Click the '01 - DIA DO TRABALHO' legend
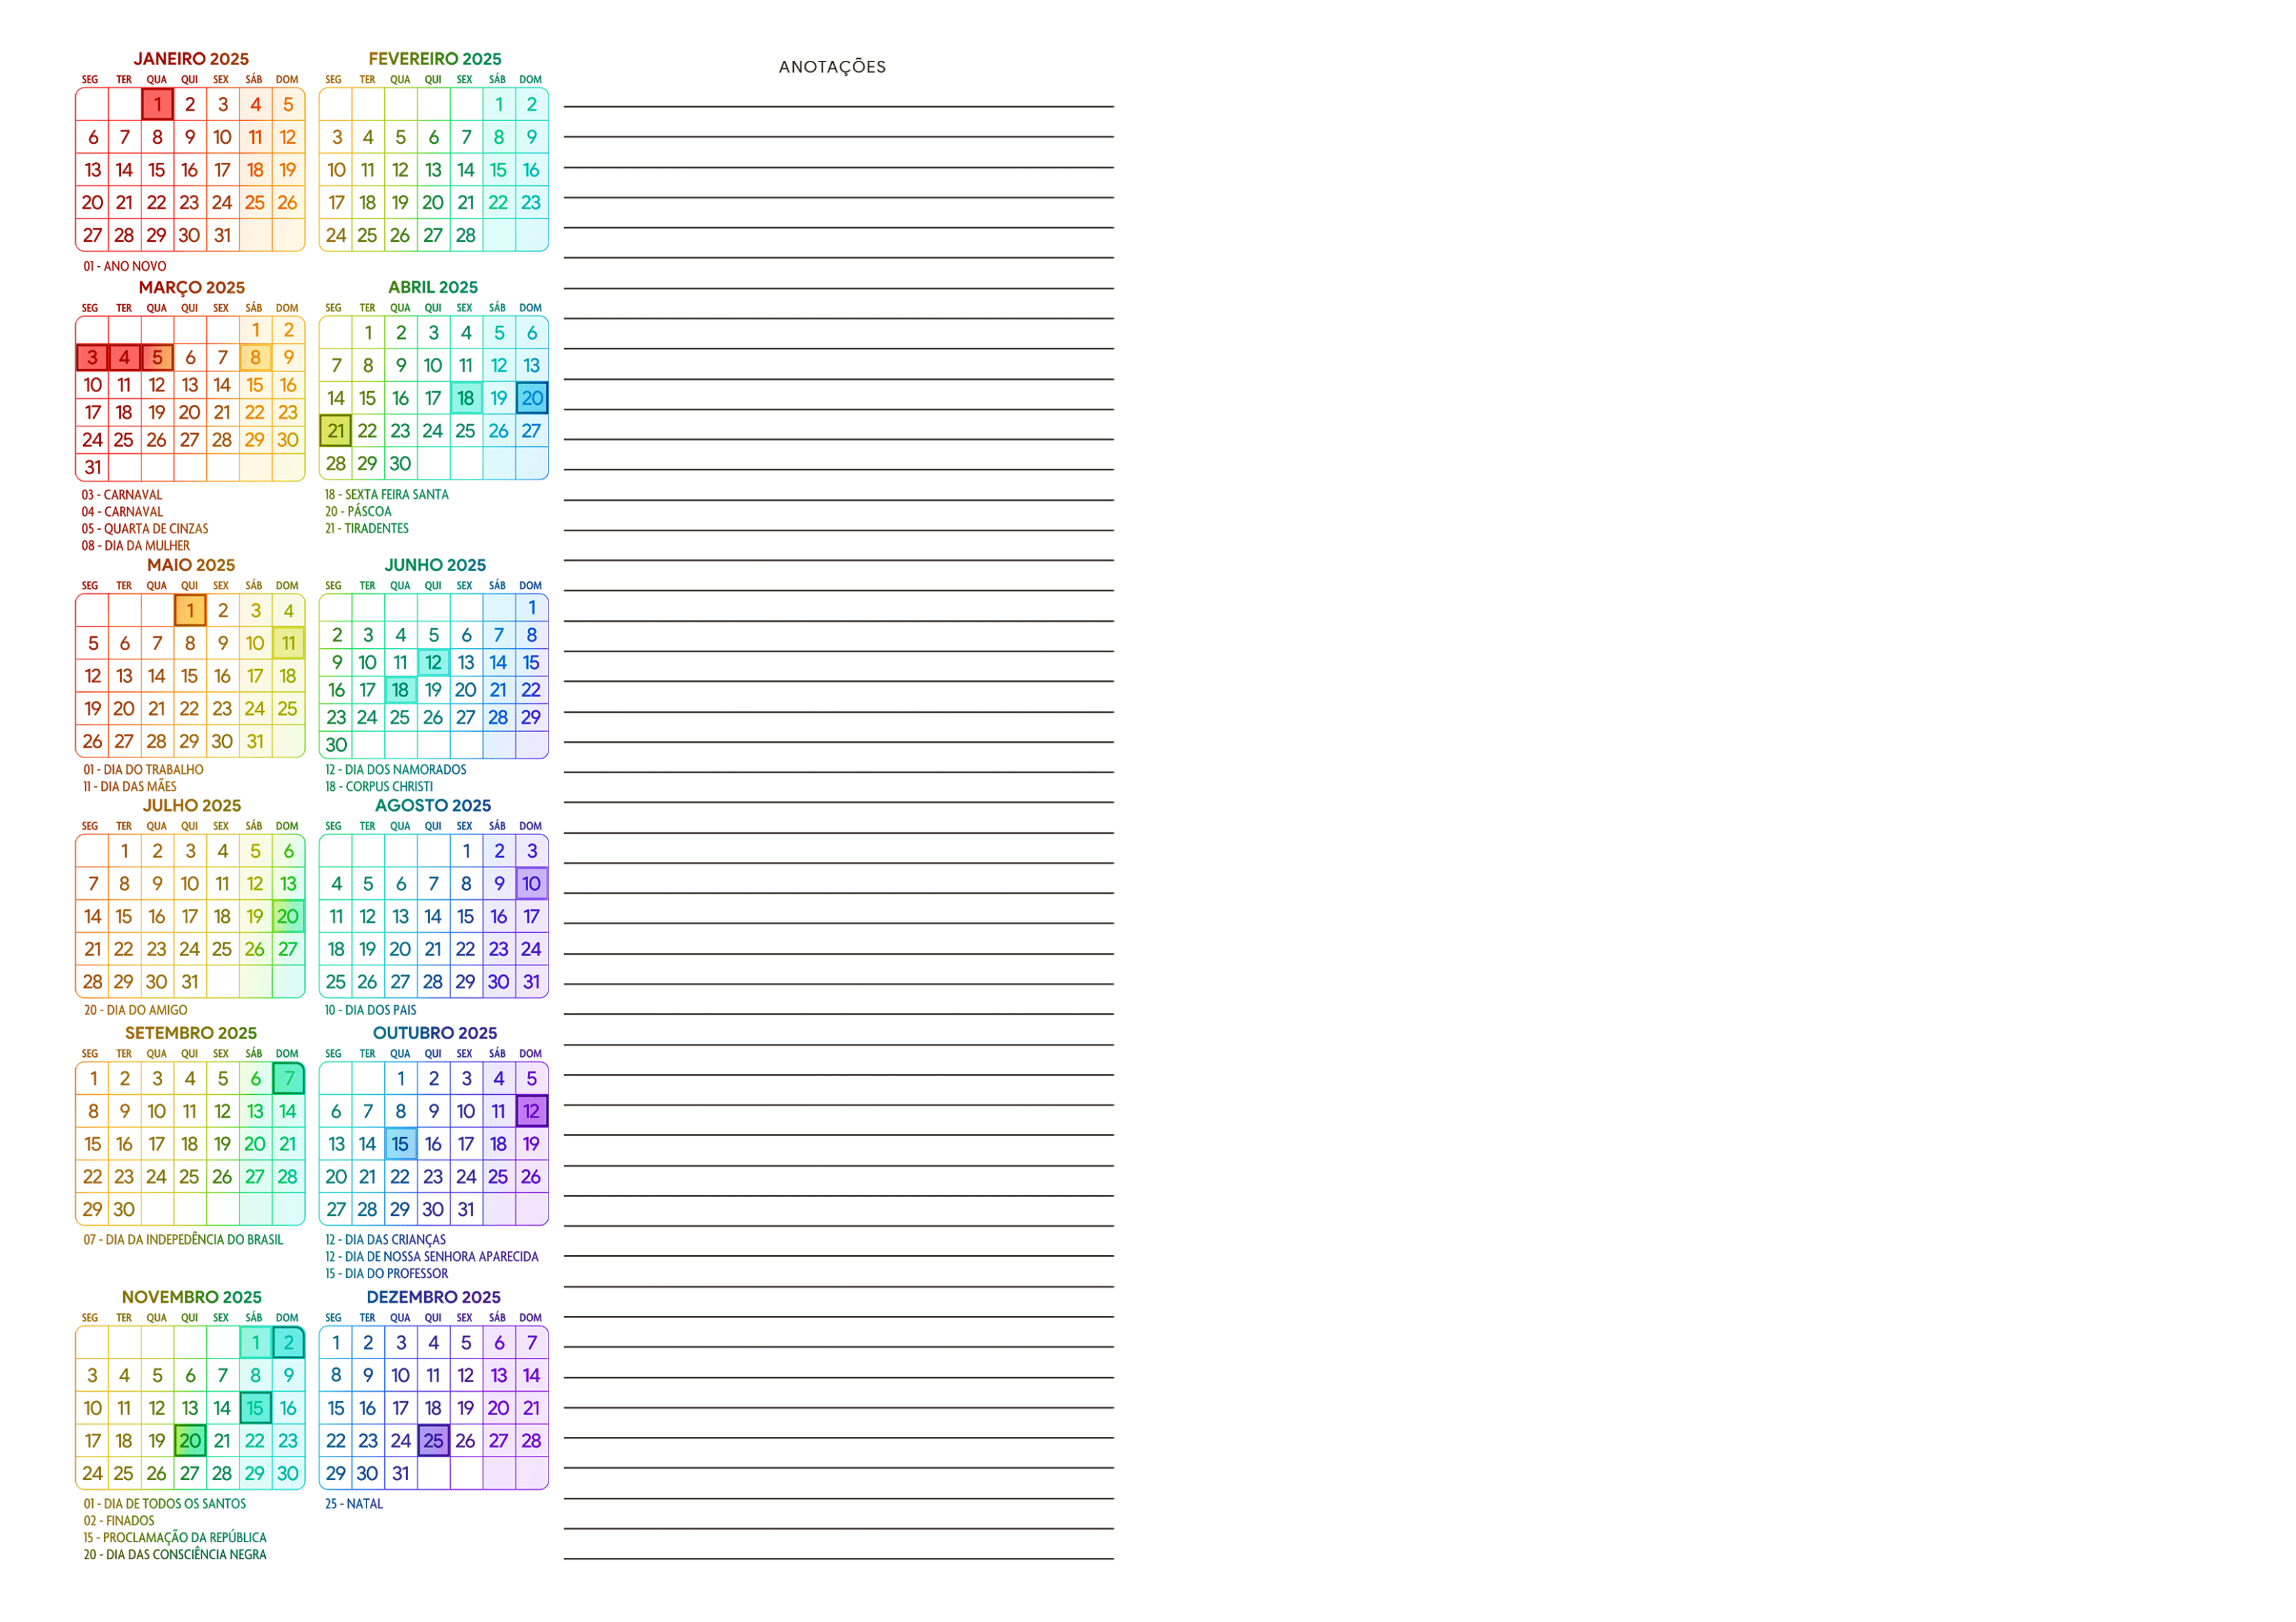Image resolution: width=2296 pixels, height=1622 pixels. [x=143, y=770]
